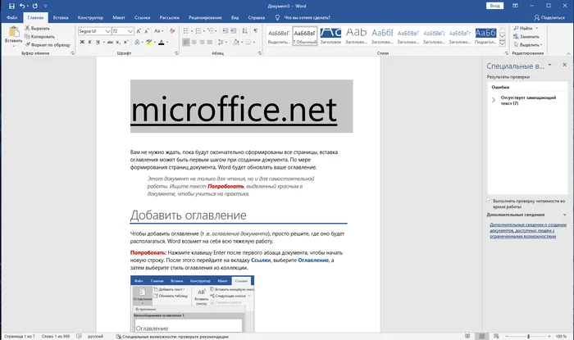The height and width of the screenshot is (340, 574).
Task: Open the font name dropdown (Segoe UI)
Action: click(x=107, y=31)
